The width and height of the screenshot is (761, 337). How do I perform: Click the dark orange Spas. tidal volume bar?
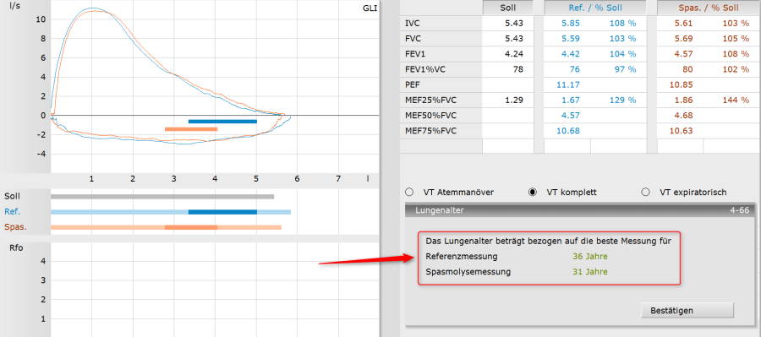[x=191, y=227]
